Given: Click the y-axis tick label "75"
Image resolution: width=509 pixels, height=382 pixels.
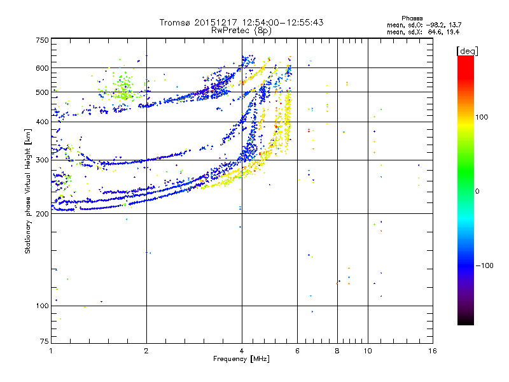Looking at the screenshot, I should pos(45,341).
